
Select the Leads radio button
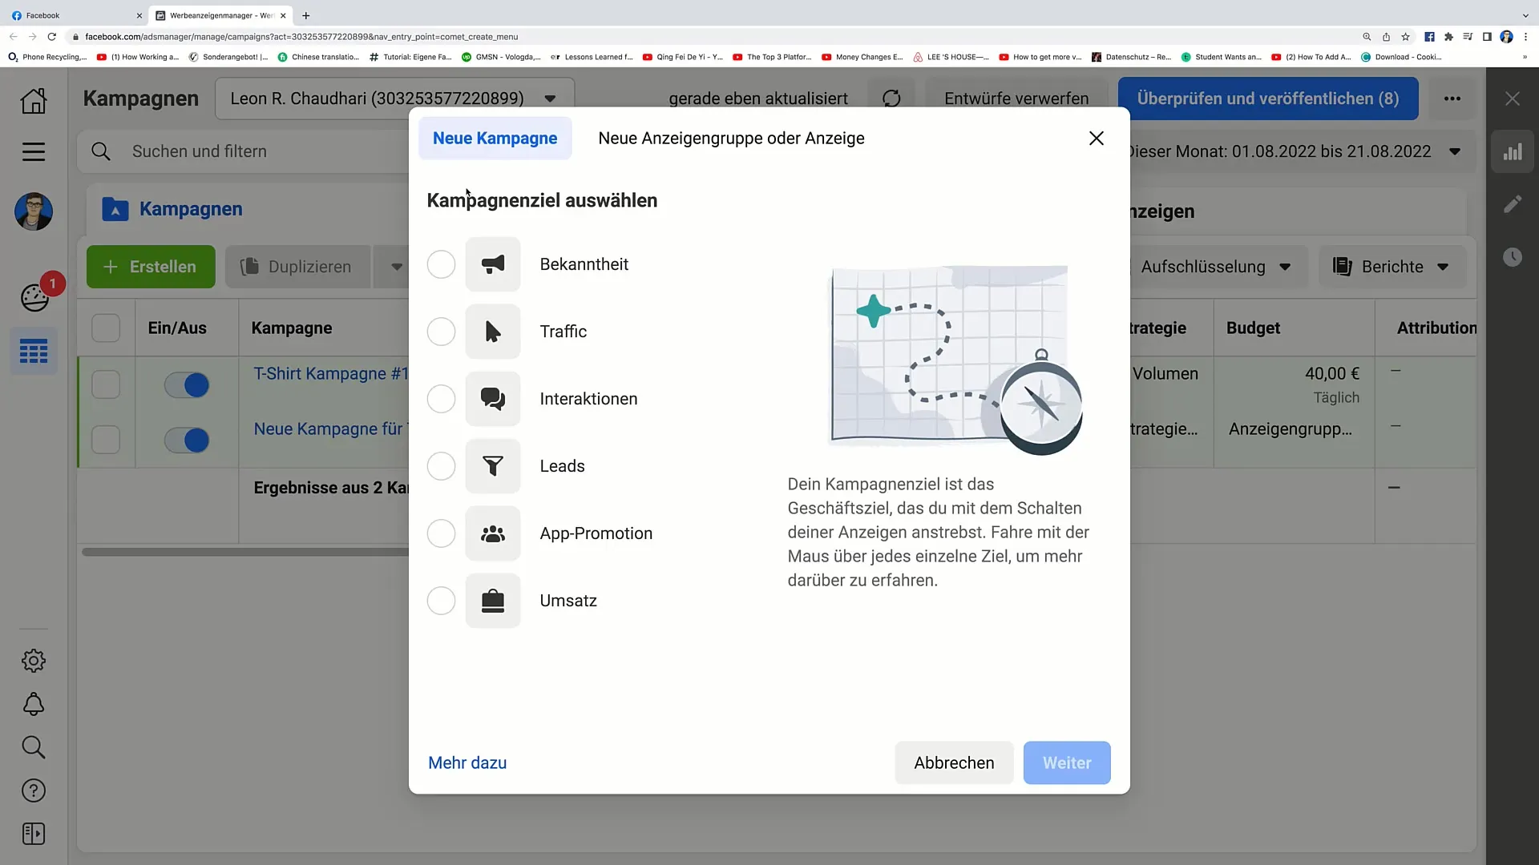click(x=441, y=466)
